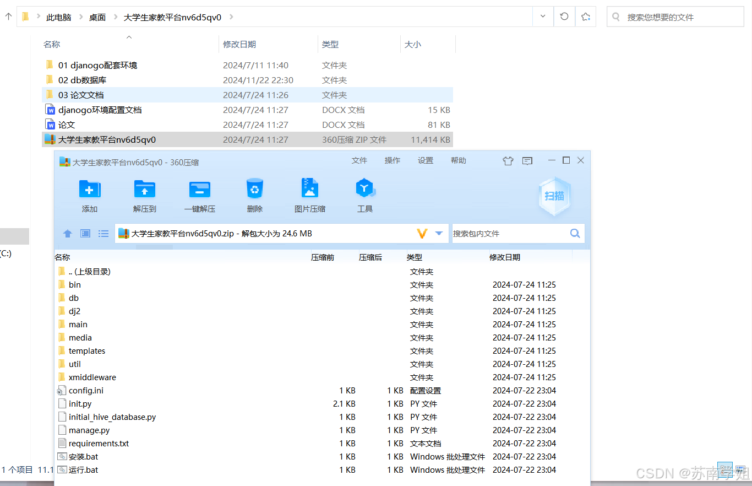This screenshot has height=486, width=752.
Task: Select the config.ini file icon
Action: click(x=62, y=391)
